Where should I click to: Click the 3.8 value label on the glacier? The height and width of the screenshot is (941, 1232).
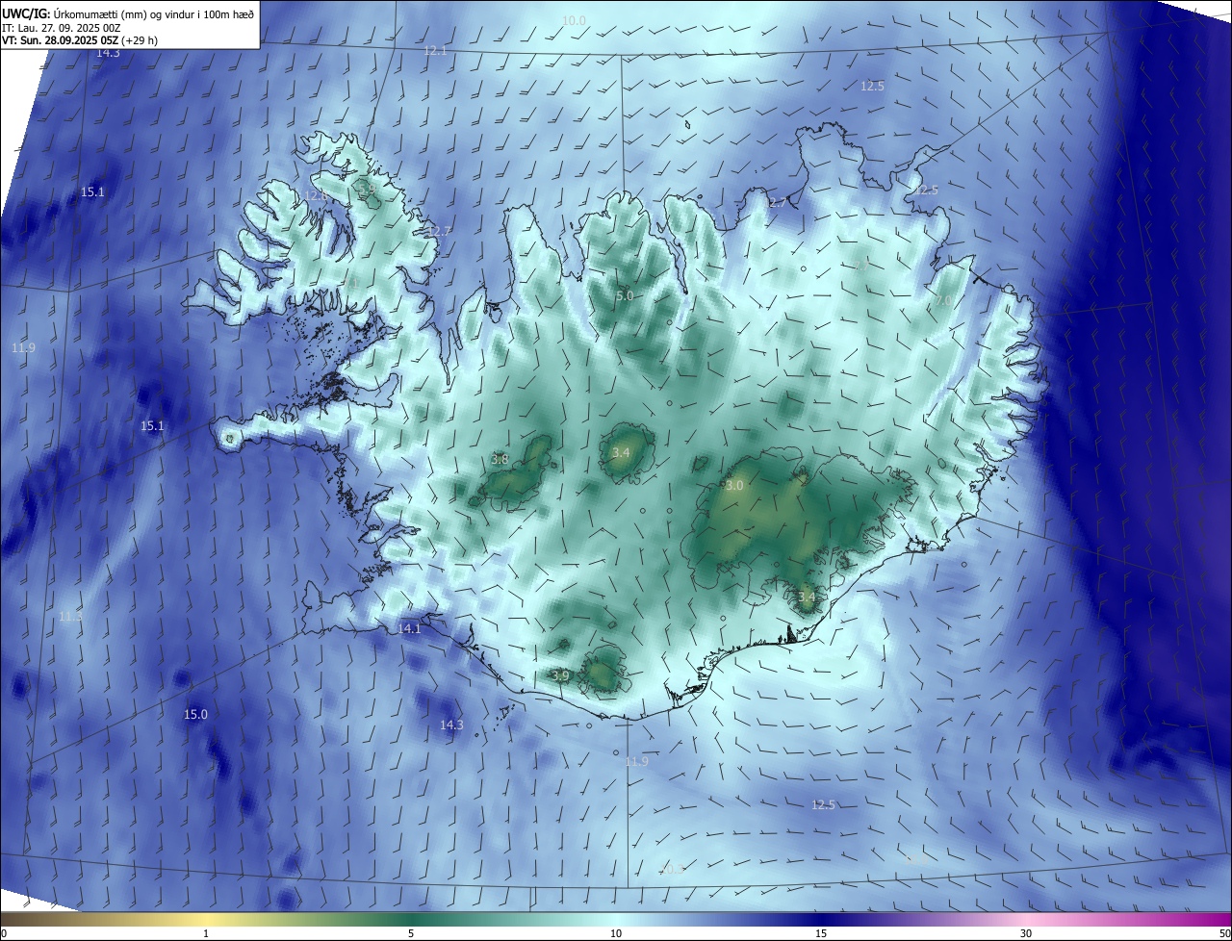(500, 460)
